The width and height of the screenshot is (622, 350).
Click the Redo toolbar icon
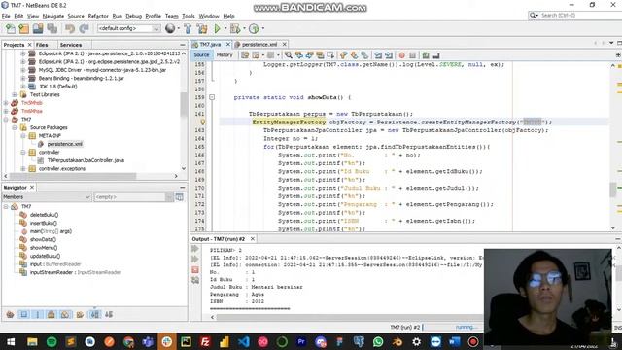point(84,28)
